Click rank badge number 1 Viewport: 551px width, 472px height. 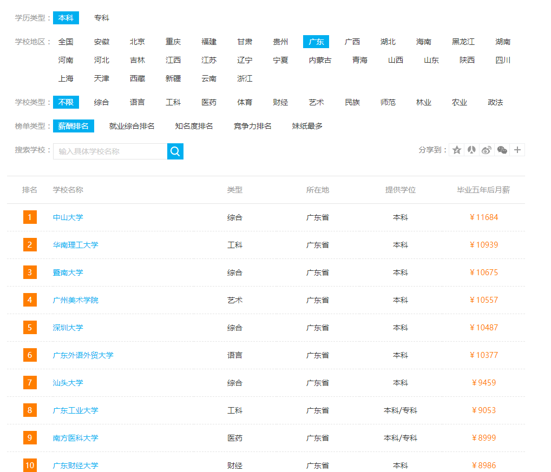(x=30, y=217)
